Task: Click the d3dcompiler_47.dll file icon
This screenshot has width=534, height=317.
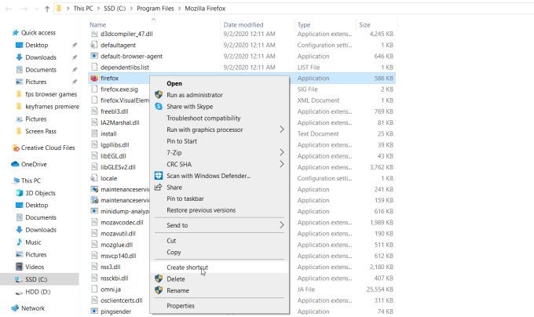Action: point(94,34)
